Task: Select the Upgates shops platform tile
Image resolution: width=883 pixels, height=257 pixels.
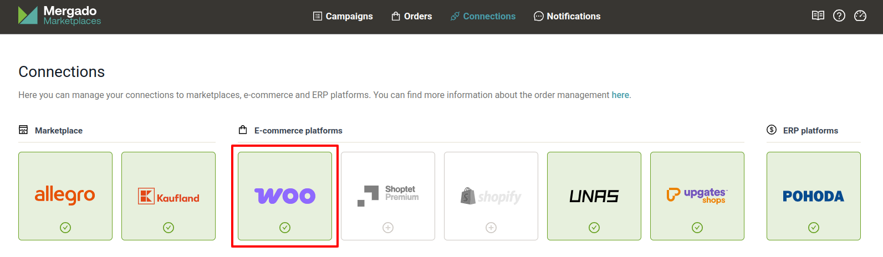Action: click(x=697, y=194)
